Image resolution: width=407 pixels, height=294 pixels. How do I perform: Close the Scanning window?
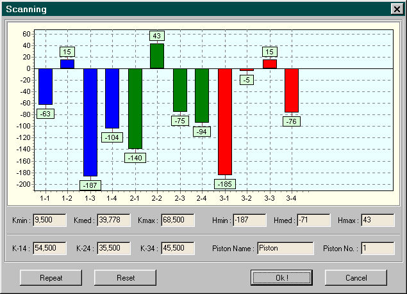click(x=396, y=9)
